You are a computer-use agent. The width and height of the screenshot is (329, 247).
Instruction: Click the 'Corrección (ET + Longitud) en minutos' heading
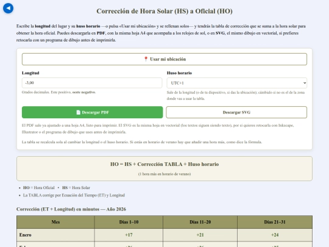[71, 209]
